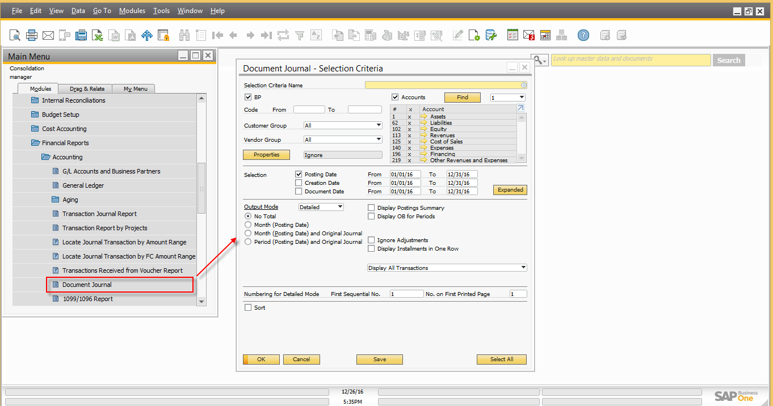Viewport: 773px width, 406px height.
Task: Click the Select All button
Action: [x=502, y=360]
